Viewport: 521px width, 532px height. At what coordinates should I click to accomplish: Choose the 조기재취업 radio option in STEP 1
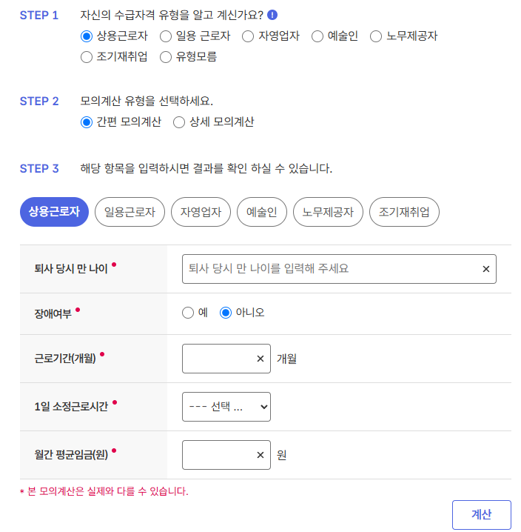point(87,57)
